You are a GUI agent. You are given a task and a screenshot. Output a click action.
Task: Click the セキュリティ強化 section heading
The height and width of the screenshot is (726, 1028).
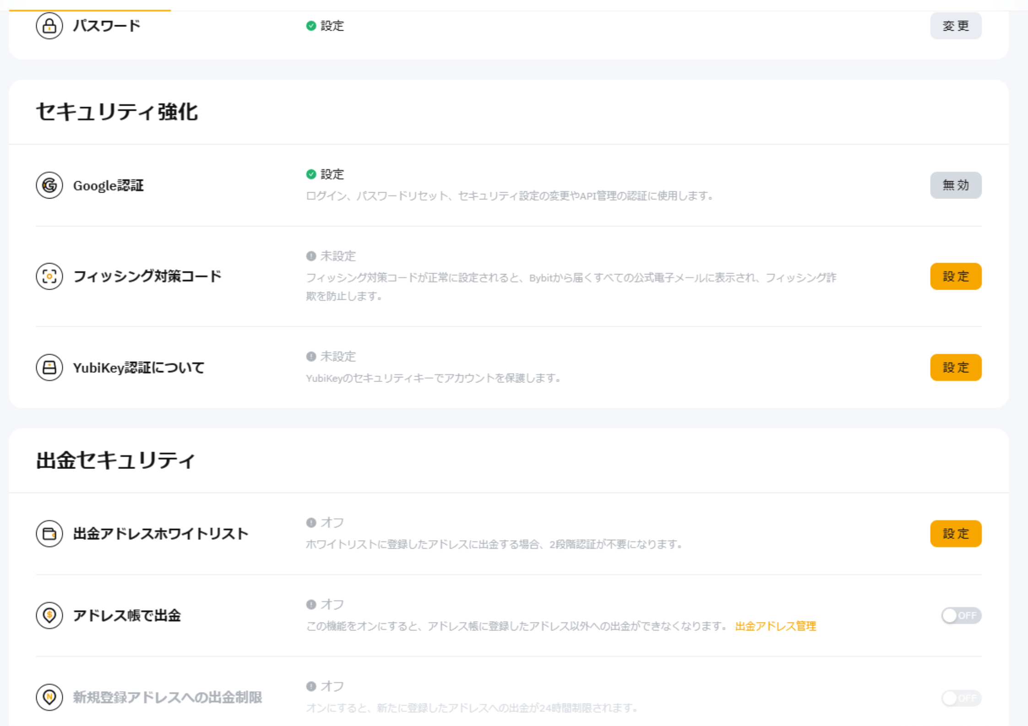[x=117, y=112]
